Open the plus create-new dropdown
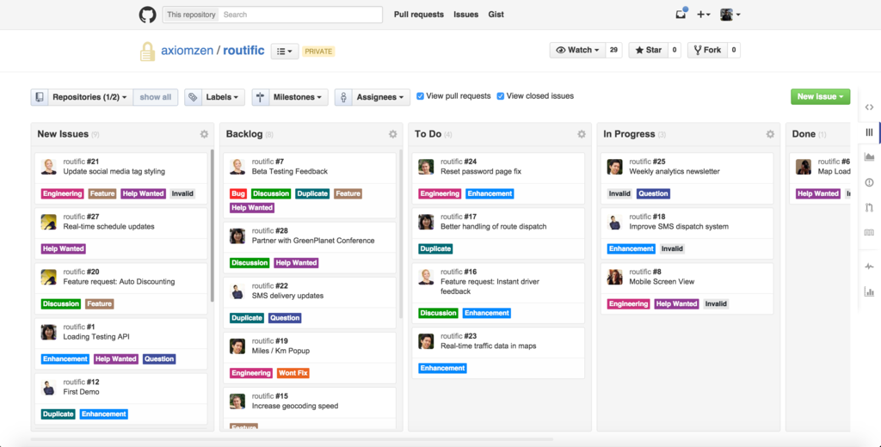Image resolution: width=881 pixels, height=447 pixels. point(704,15)
